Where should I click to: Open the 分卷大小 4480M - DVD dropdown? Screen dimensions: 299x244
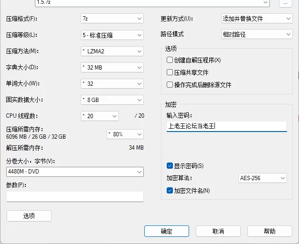(x=75, y=171)
